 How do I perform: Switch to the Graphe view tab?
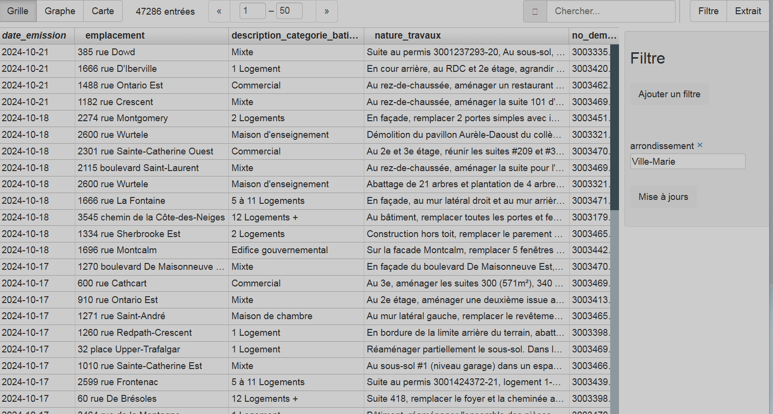pyautogui.click(x=60, y=11)
